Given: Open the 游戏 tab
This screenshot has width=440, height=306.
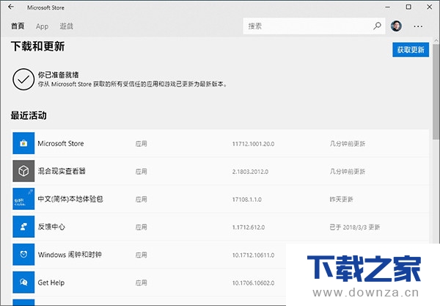Looking at the screenshot, I should tap(66, 26).
